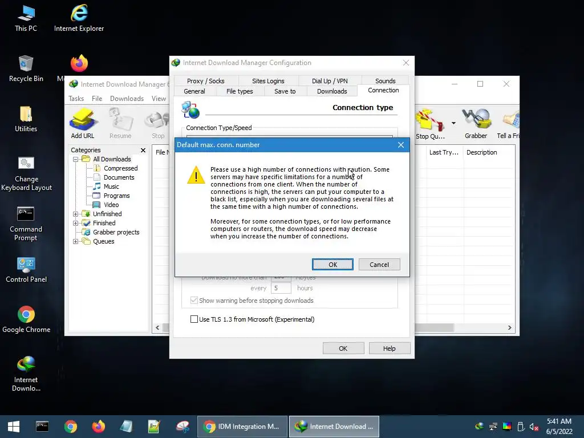Select the Compressed category
This screenshot has height=438, width=584.
120,168
